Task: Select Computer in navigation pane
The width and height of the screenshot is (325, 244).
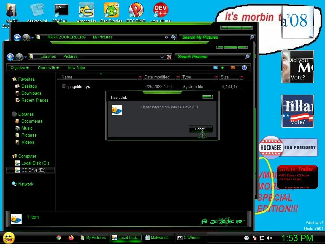Action: [27, 156]
